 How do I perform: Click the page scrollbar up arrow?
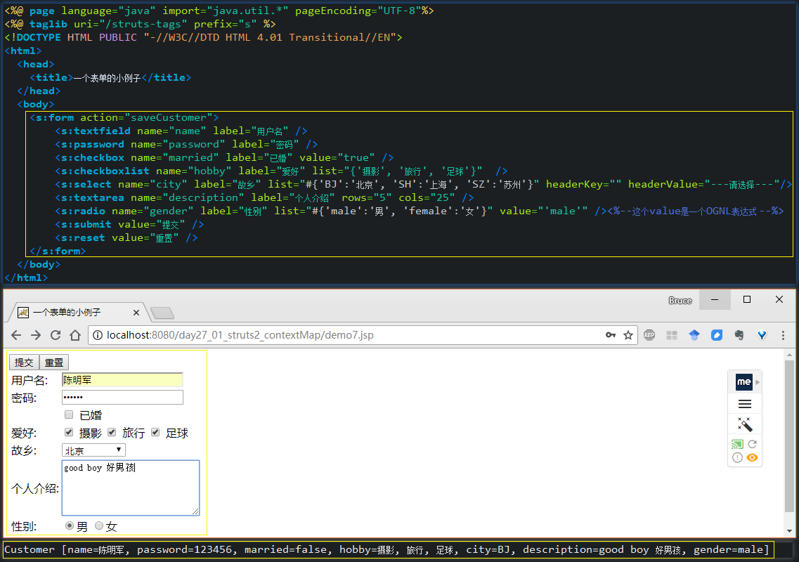[789, 355]
